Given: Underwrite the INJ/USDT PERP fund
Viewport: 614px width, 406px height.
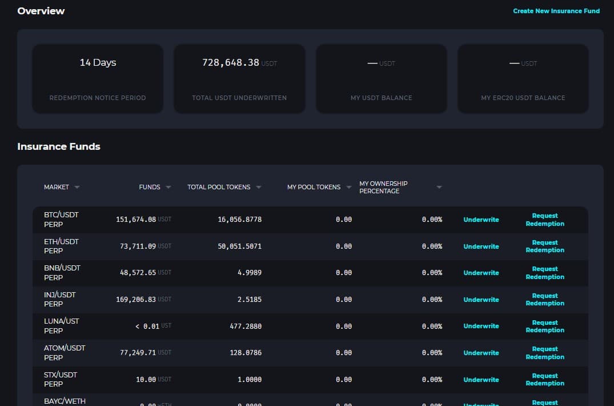Looking at the screenshot, I should [x=481, y=300].
